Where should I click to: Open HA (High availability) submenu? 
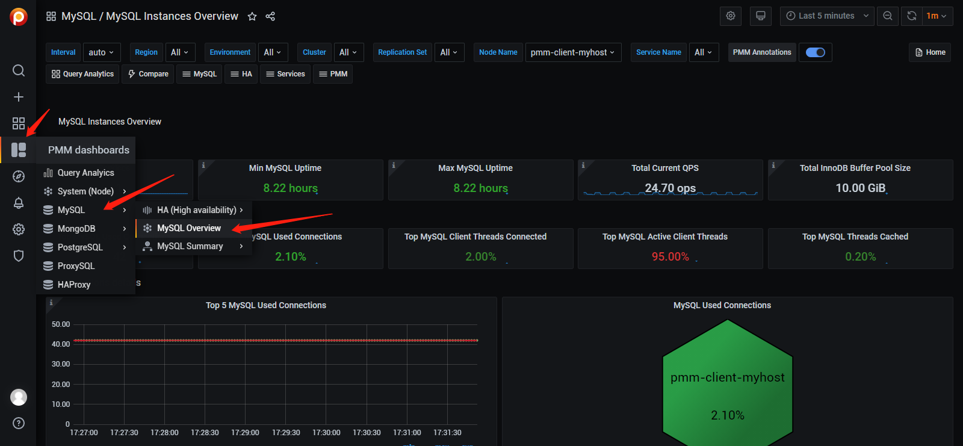point(193,210)
